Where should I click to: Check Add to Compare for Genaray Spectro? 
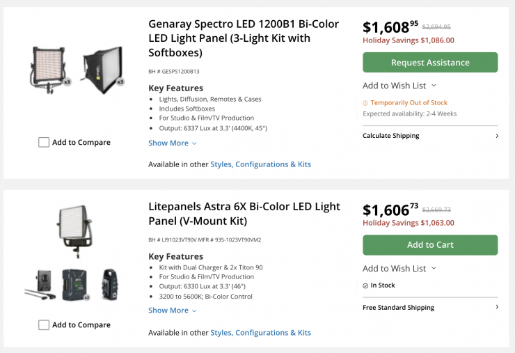click(44, 142)
